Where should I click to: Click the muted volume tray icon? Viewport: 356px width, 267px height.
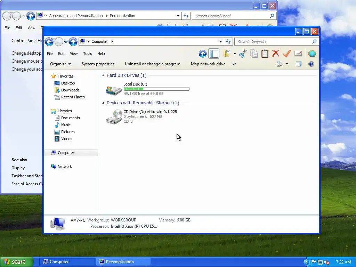coord(327,262)
